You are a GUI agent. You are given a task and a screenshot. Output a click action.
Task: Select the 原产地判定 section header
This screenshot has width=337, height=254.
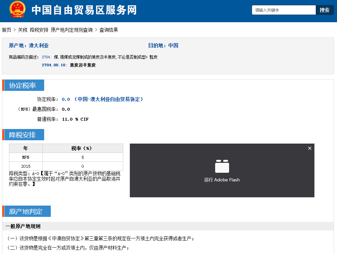[x=26, y=212]
